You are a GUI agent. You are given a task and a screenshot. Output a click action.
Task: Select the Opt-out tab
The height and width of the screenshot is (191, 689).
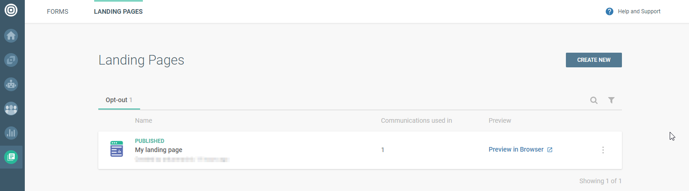click(x=119, y=100)
